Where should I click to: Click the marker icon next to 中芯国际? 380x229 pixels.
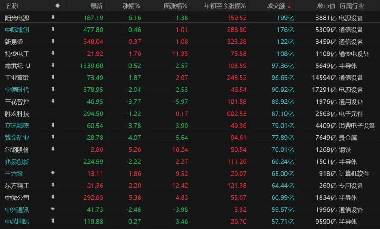point(53,221)
